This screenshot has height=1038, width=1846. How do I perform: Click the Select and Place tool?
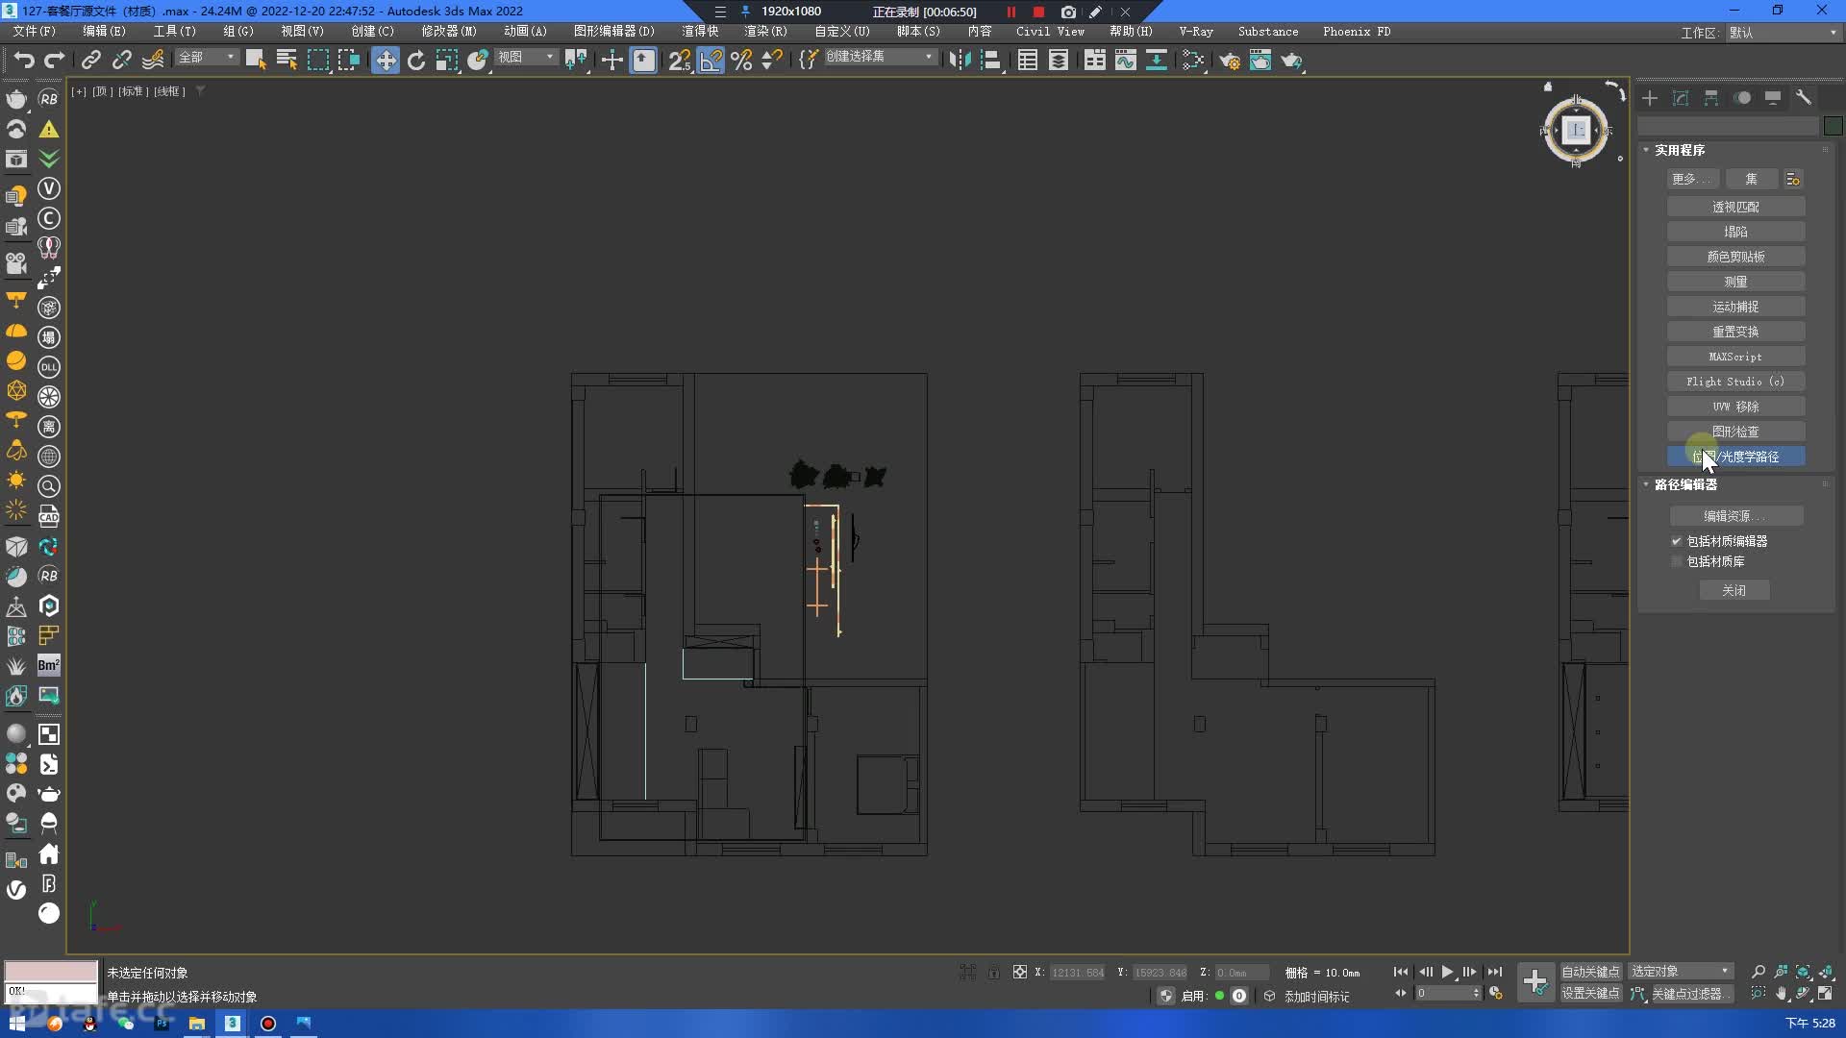tap(478, 61)
